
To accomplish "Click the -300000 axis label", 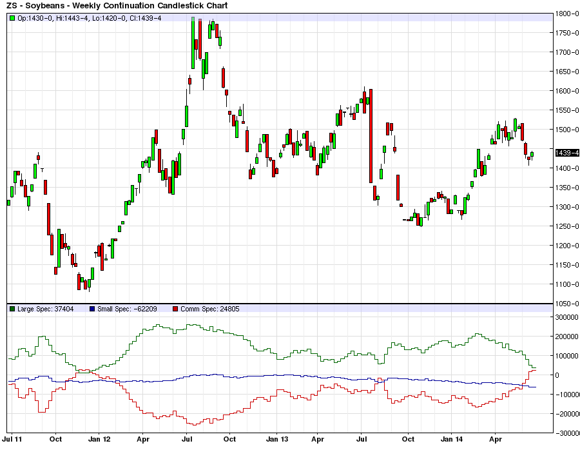I will click(566, 433).
